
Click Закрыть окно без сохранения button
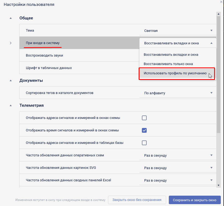pos(137,200)
